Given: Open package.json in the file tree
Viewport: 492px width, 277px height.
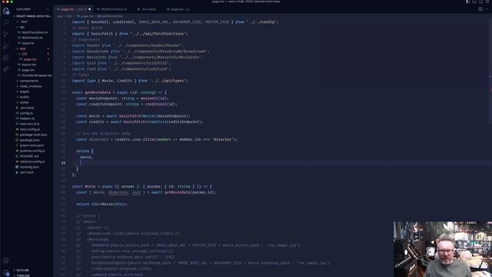Looking at the screenshot, I should point(29,140).
